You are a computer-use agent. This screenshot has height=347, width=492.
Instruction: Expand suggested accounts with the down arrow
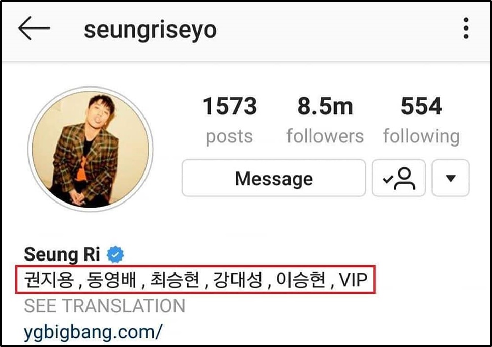coord(451,178)
